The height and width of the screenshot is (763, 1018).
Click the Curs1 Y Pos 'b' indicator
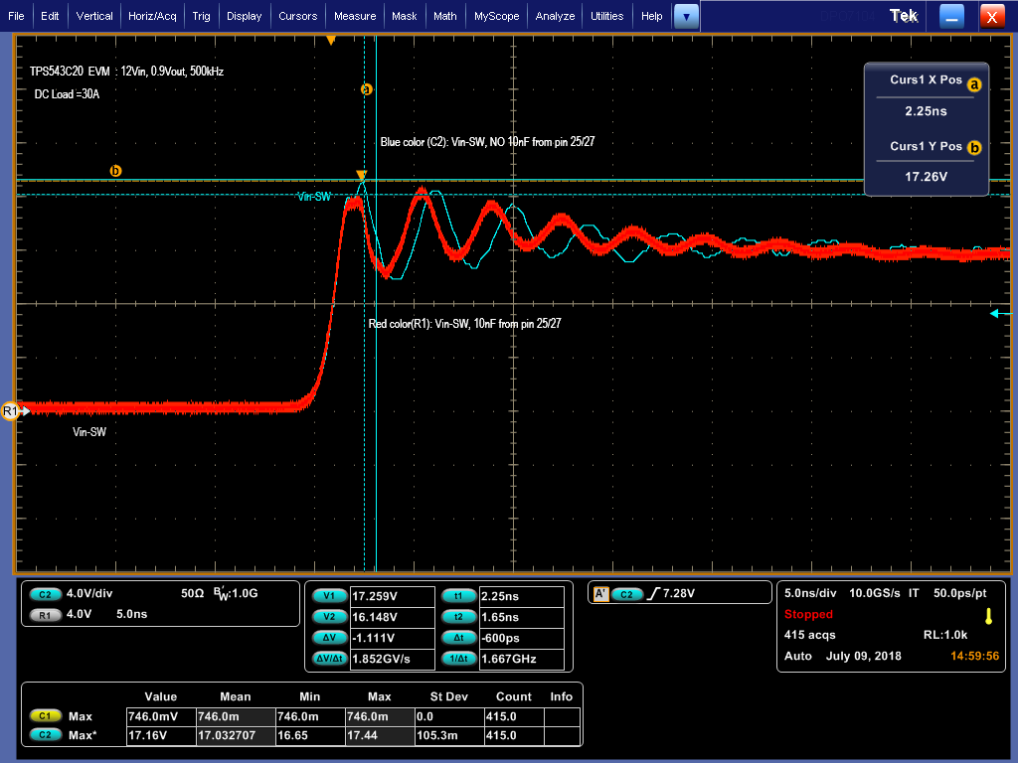click(x=974, y=147)
